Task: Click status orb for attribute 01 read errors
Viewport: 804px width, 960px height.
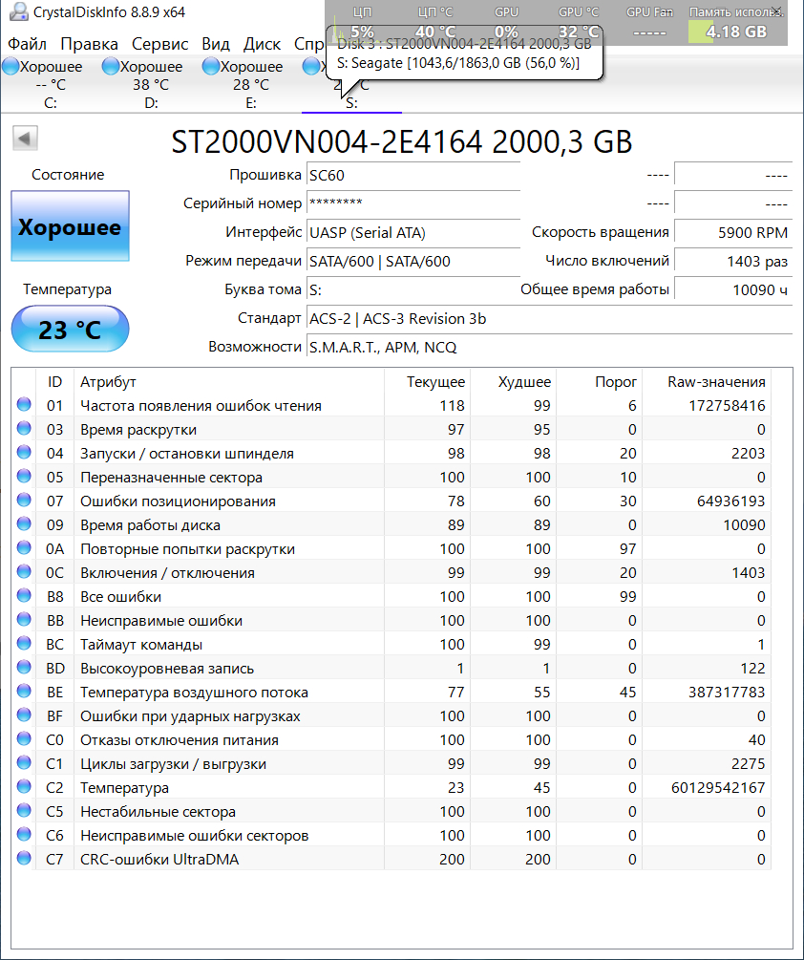Action: (x=24, y=405)
